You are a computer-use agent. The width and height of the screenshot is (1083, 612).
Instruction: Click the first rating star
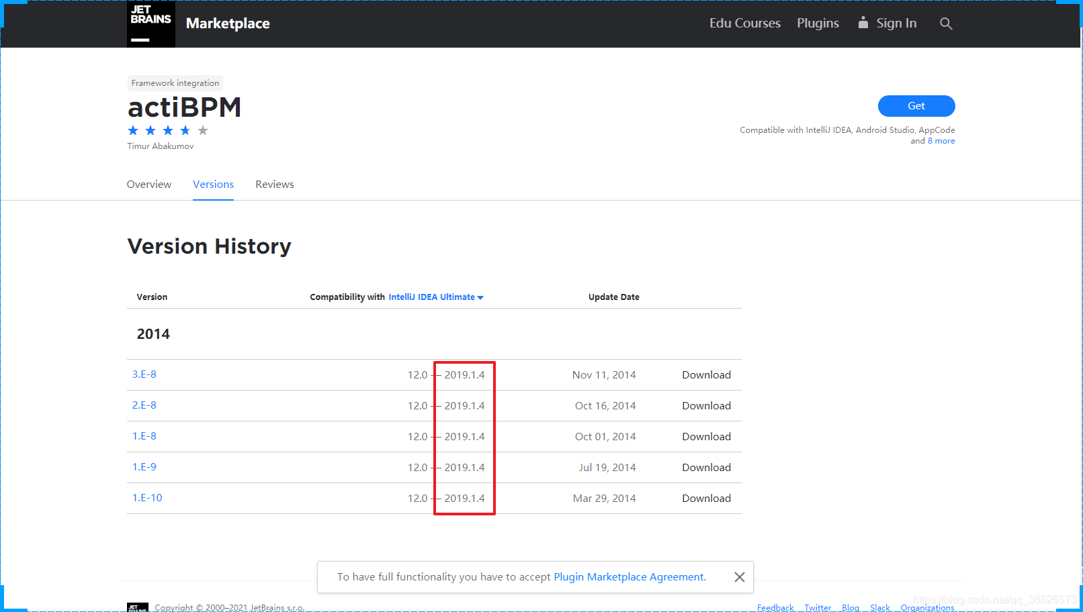click(133, 130)
